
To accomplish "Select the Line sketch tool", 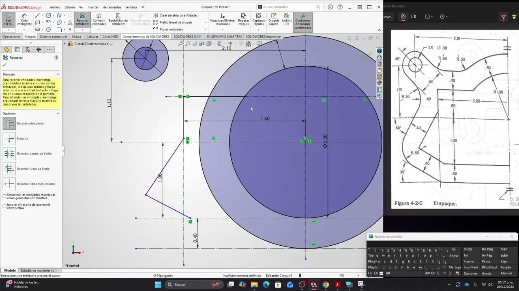I will pyautogui.click(x=37, y=15).
